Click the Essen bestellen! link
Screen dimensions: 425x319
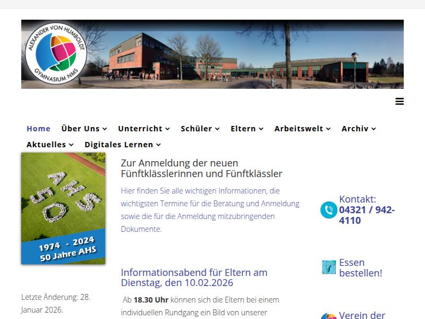coord(360,267)
